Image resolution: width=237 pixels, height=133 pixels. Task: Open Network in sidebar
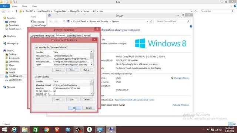coord(11,87)
